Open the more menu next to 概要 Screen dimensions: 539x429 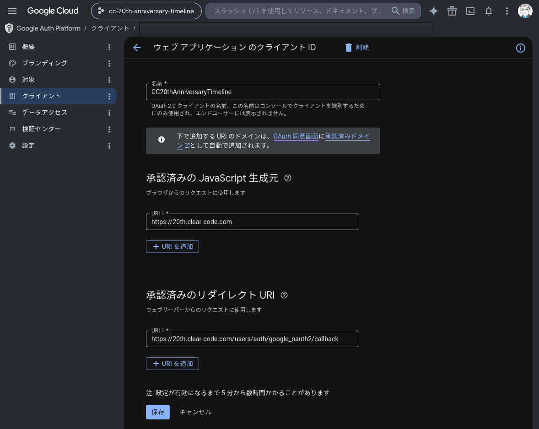[109, 47]
